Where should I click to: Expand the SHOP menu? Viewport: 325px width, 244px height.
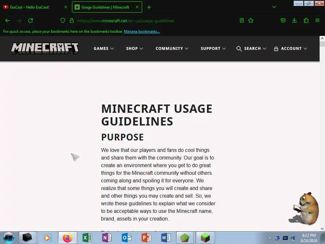tap(135, 49)
